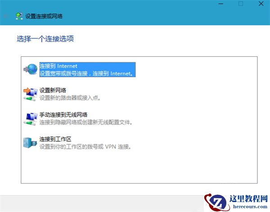Click description 设置新的路由器或接入点
The width and height of the screenshot is (270, 212).
click(70, 98)
